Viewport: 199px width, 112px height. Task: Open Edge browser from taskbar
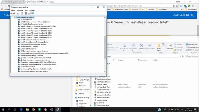coord(21,110)
